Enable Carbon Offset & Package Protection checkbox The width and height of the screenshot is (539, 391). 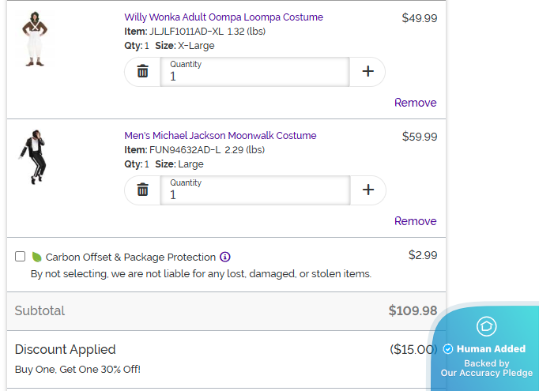point(20,256)
